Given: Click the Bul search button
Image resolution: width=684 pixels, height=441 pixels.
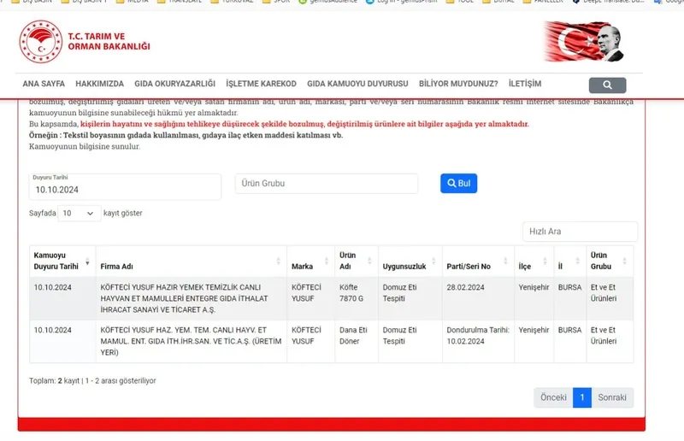Looking at the screenshot, I should 458,184.
